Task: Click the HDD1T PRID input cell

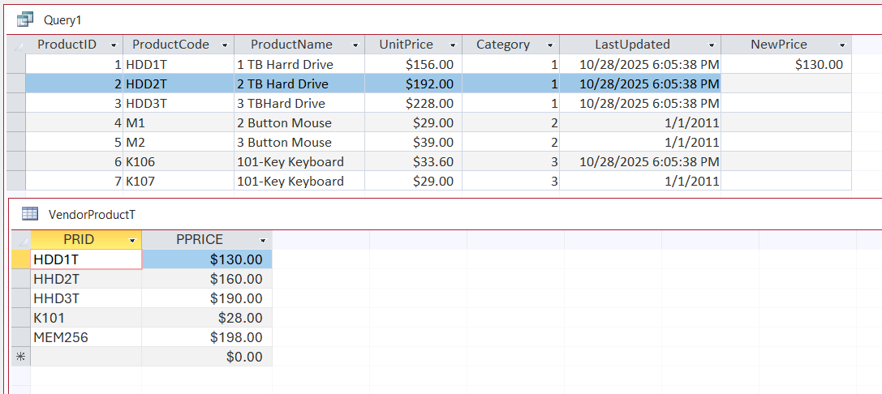Action: 85,259
